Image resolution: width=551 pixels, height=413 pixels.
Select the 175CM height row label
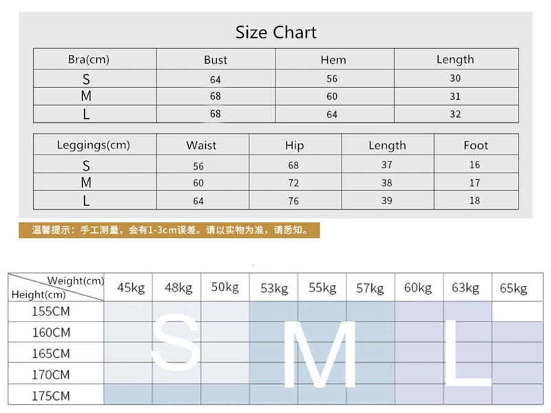51,397
